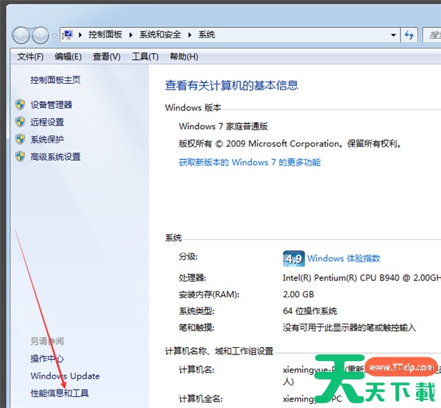The width and height of the screenshot is (441, 408).
Task: Select 系统 in the address breadcrumb
Action: click(207, 34)
